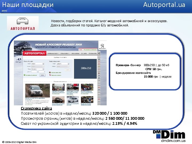Open the row of colorful cars thumbnail
192x144 pixels.
point(87,87)
